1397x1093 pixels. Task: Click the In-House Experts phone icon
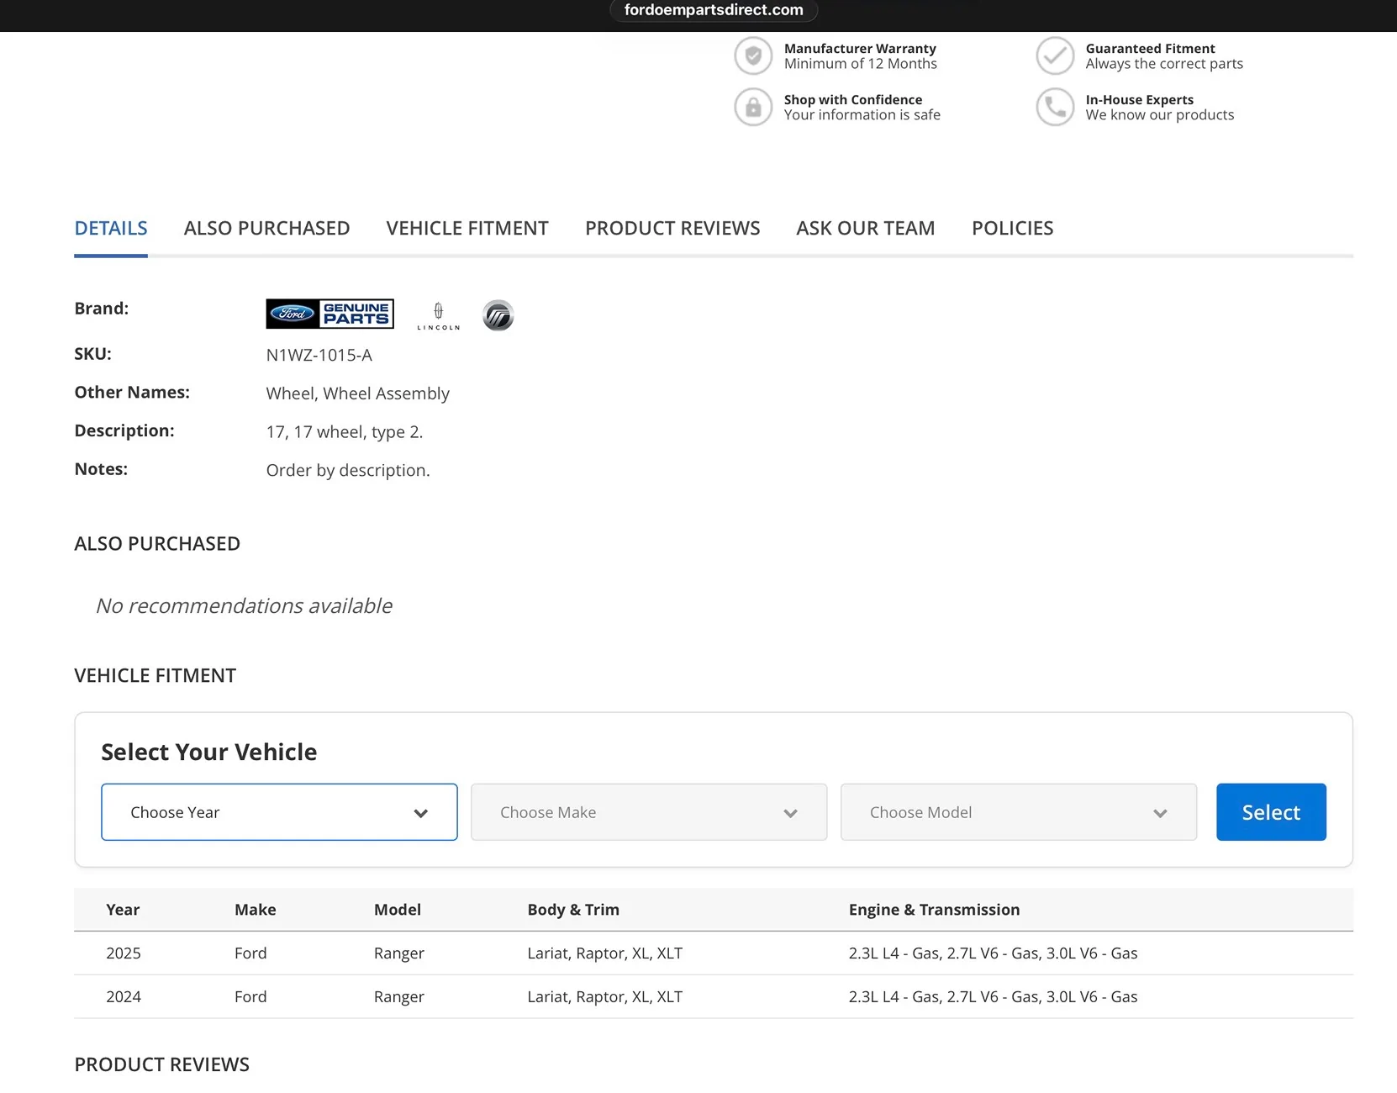click(x=1055, y=107)
